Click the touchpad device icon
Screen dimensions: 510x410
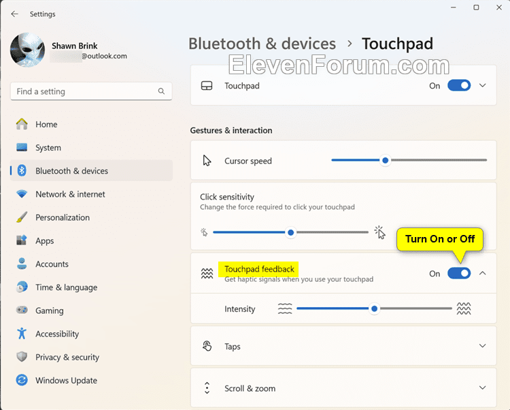[x=207, y=86]
